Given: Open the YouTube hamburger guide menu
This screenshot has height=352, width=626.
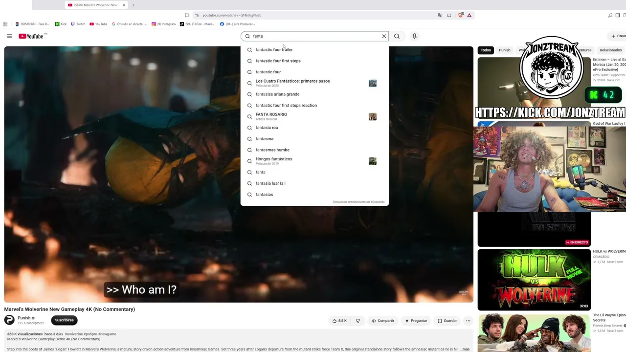Looking at the screenshot, I should 9,36.
